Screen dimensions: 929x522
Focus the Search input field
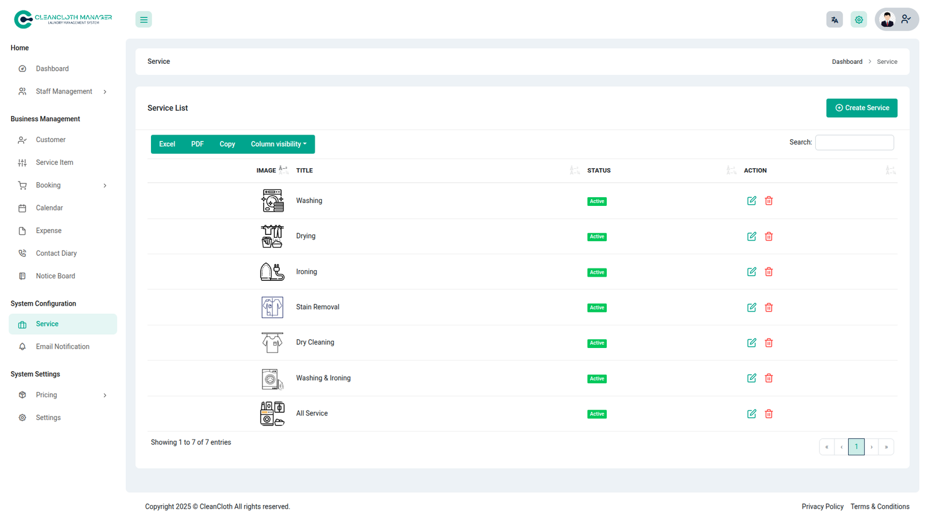click(x=854, y=143)
